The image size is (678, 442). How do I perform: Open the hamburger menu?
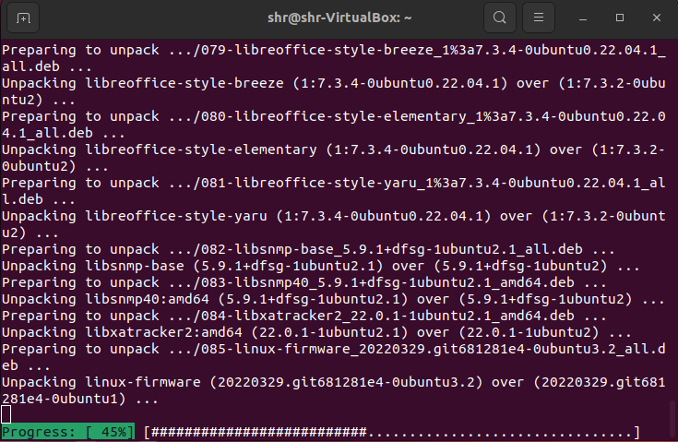539,18
